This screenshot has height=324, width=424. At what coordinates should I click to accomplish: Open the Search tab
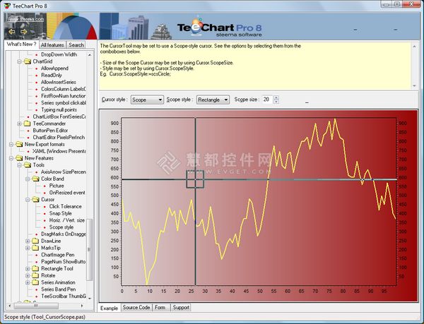[x=76, y=44]
